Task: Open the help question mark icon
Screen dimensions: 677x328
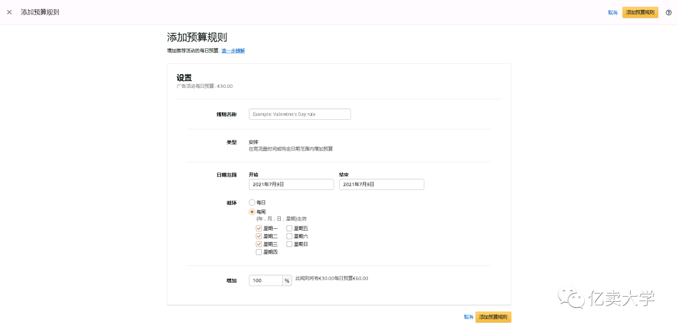Action: pos(668,13)
